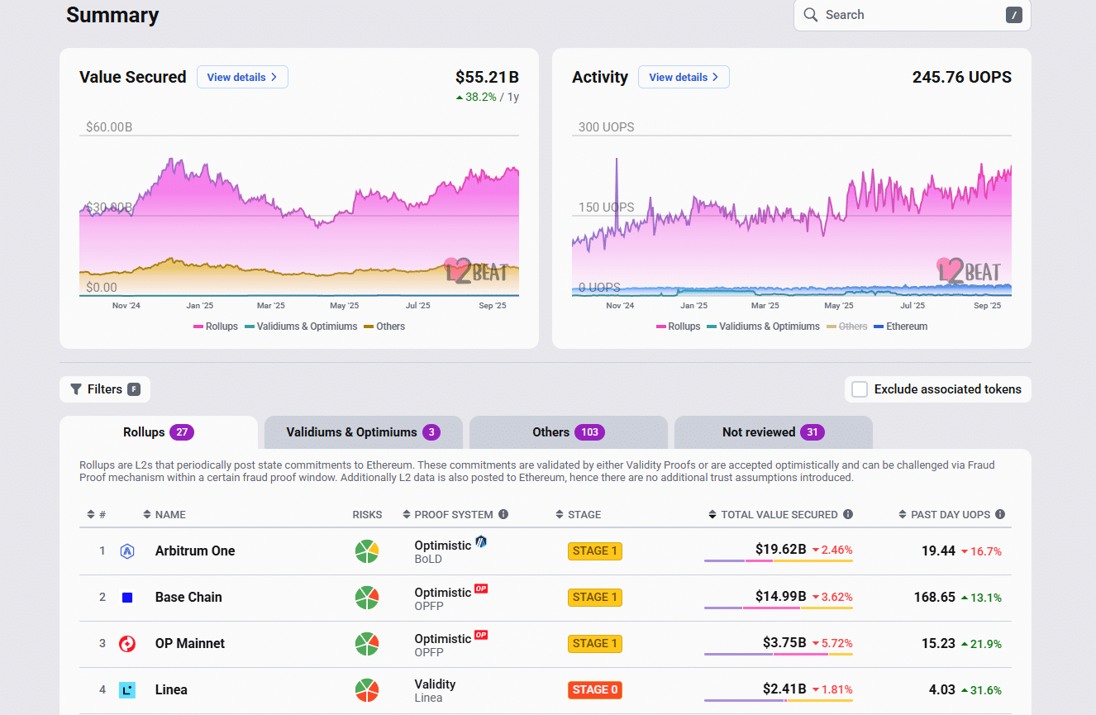The height and width of the screenshot is (715, 1096).
Task: Click the $2.41B value for Linea
Action: (784, 689)
